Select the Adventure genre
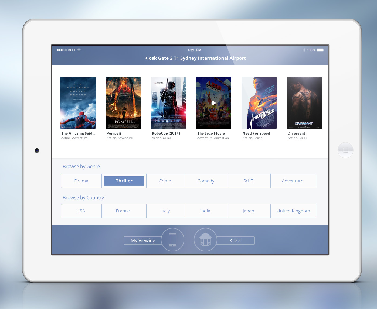377x309 pixels. [294, 181]
